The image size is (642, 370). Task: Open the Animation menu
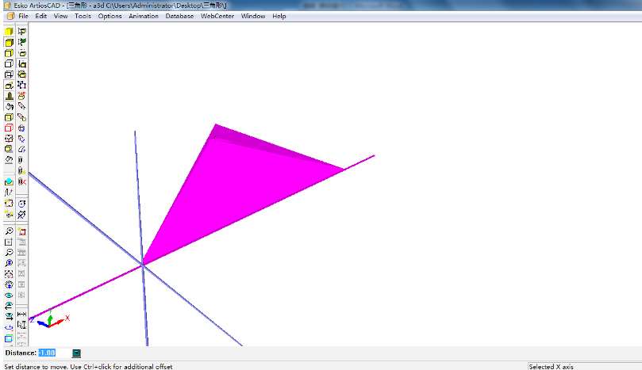144,16
